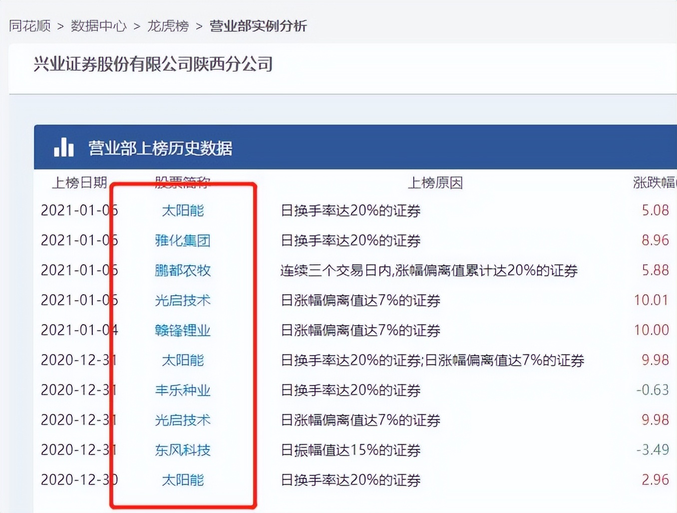The height and width of the screenshot is (513, 677).
Task: Click the 5.88 change value
Action: pos(655,270)
